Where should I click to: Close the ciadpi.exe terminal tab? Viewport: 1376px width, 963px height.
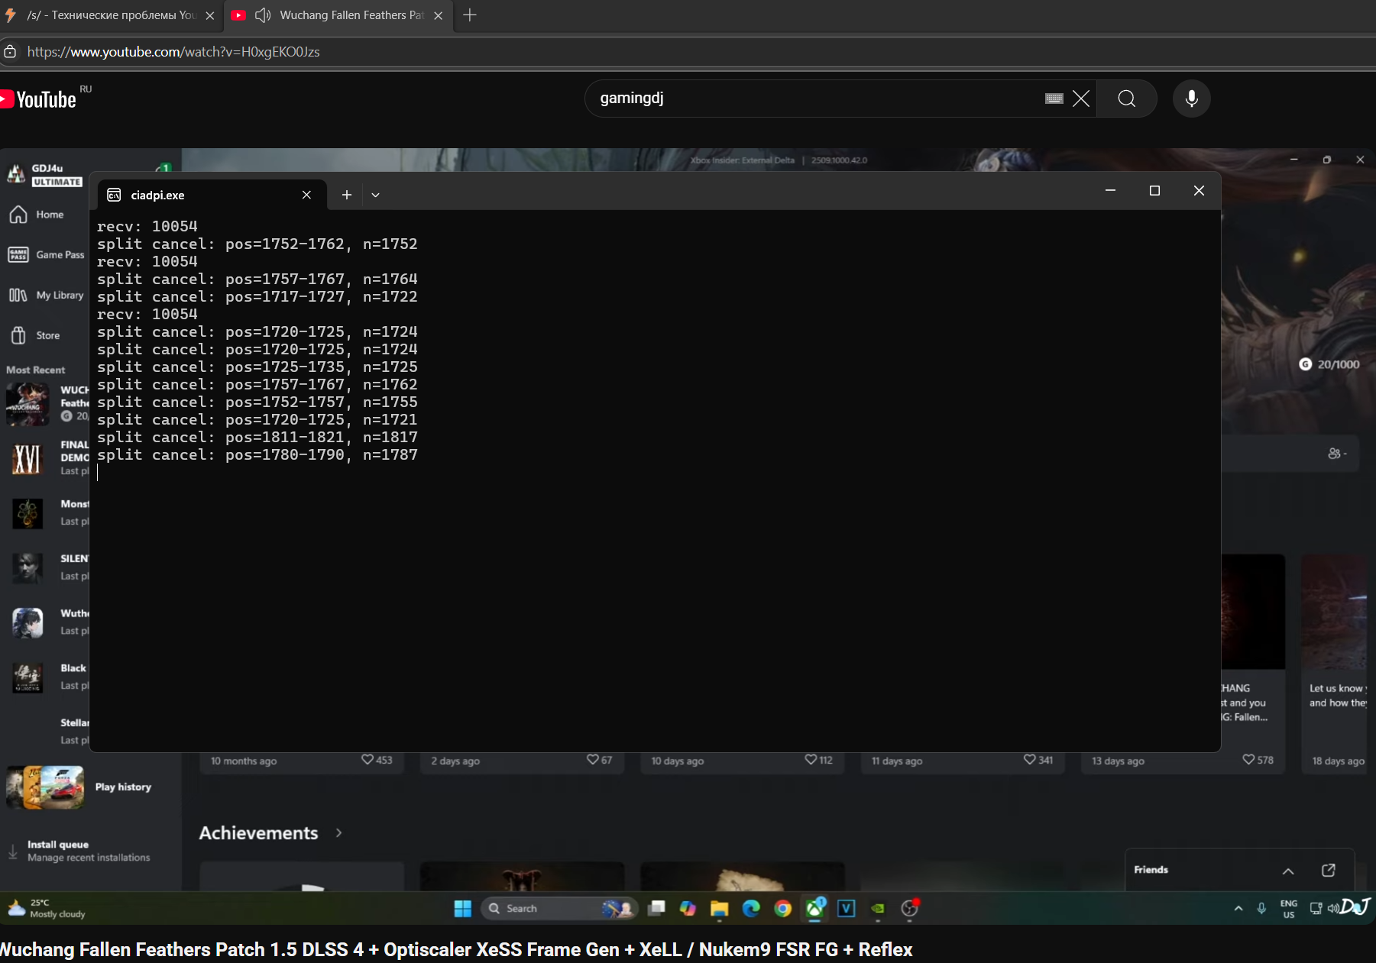(306, 195)
